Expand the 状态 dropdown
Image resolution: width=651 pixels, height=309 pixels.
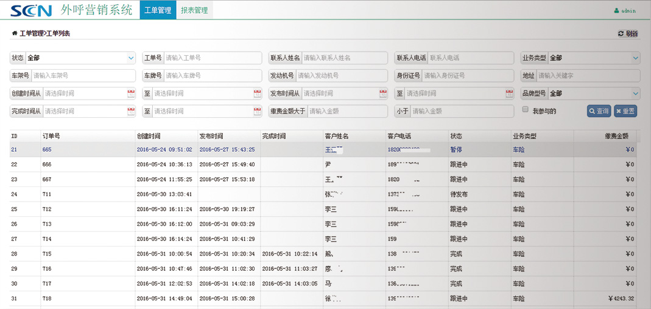click(130, 58)
